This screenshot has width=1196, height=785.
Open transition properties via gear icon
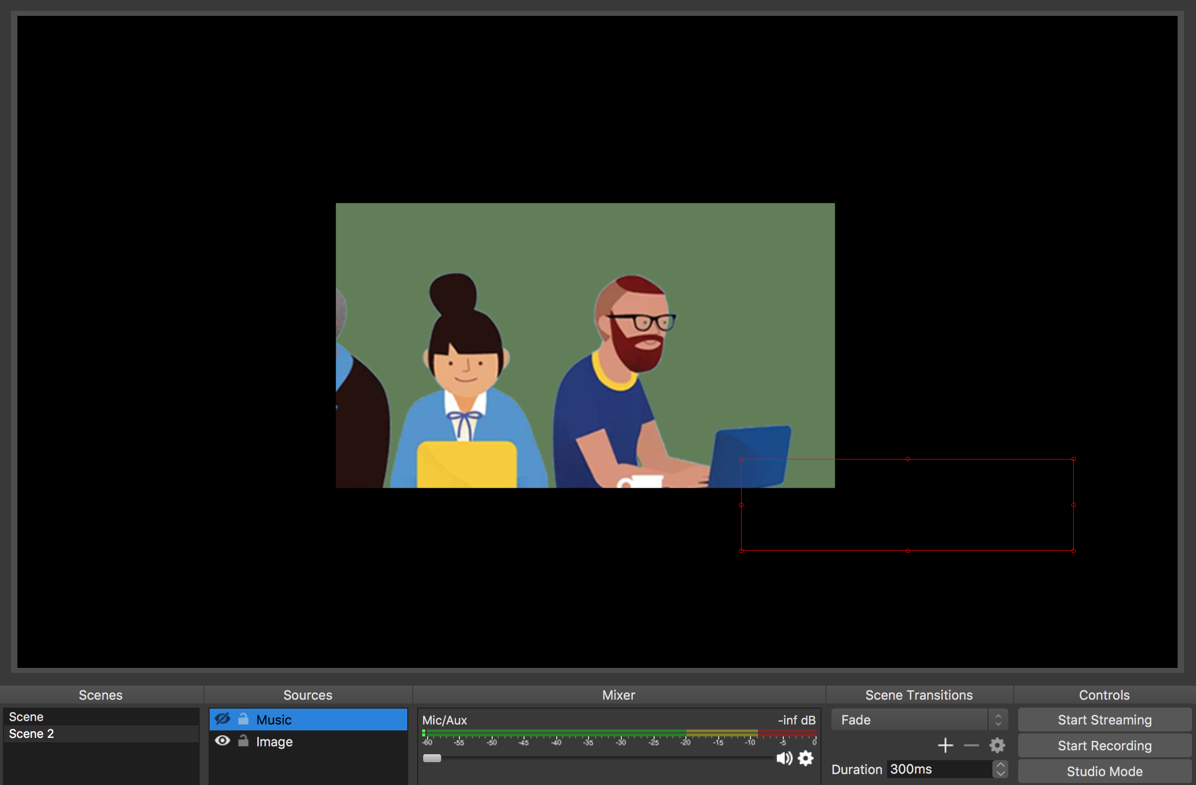(x=997, y=745)
